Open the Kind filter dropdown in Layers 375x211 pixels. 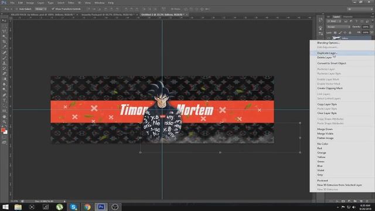334,21
